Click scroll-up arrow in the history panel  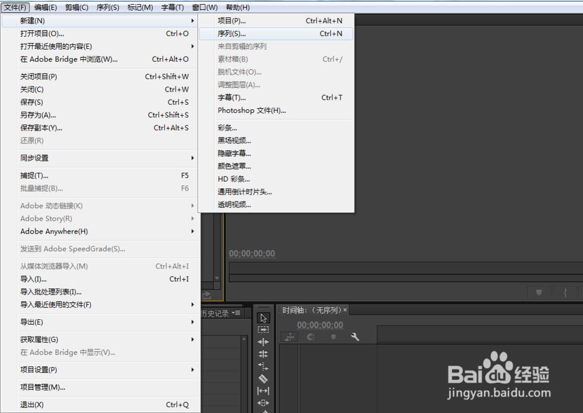[244, 338]
